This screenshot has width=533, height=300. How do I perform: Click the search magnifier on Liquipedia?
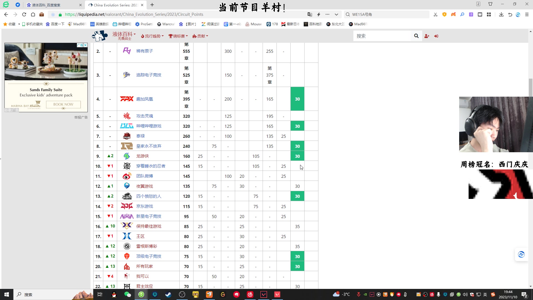(416, 36)
